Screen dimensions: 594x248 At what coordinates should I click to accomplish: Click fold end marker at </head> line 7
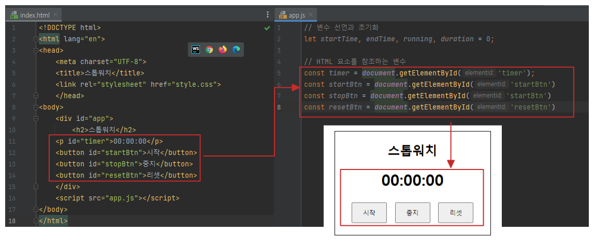[36, 96]
